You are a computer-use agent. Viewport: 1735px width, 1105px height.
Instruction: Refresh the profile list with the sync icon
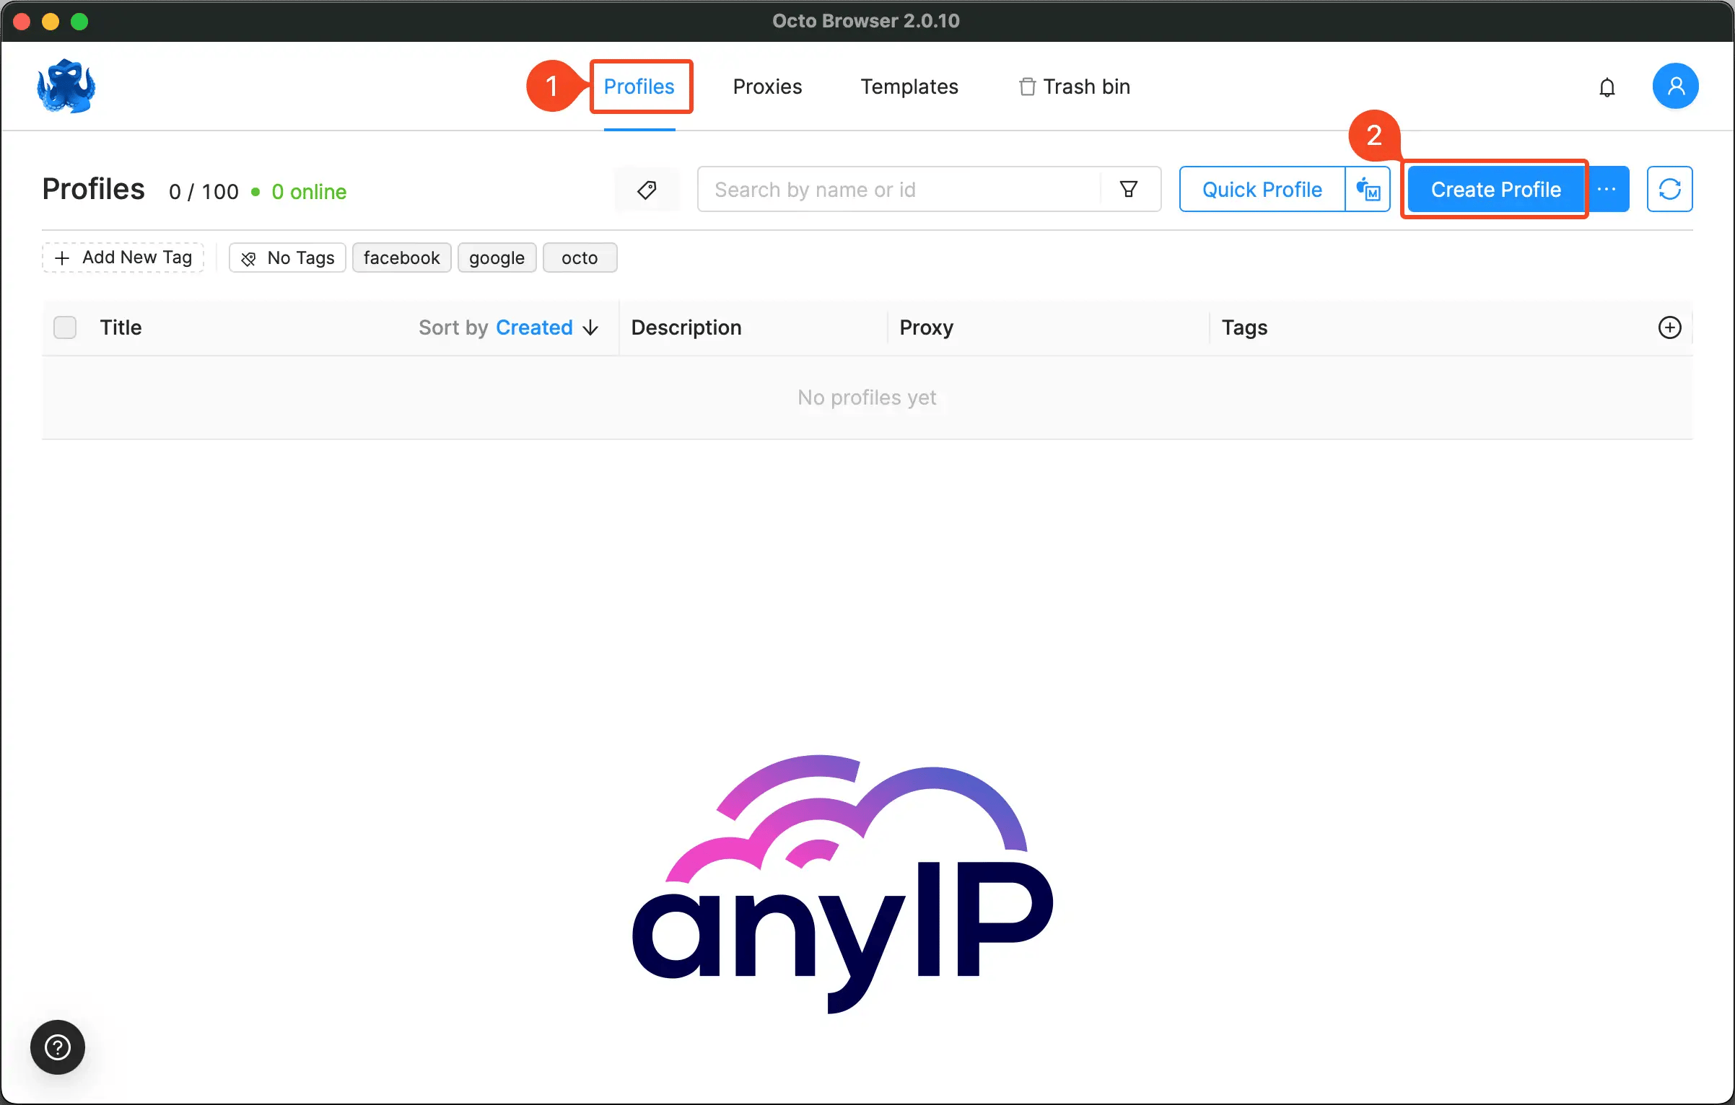point(1670,189)
